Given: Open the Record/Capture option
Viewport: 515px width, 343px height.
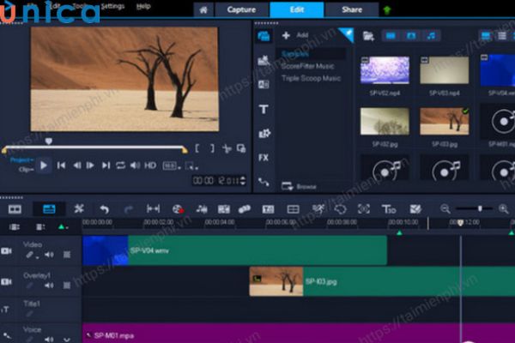Looking at the screenshot, I should coord(178,209).
